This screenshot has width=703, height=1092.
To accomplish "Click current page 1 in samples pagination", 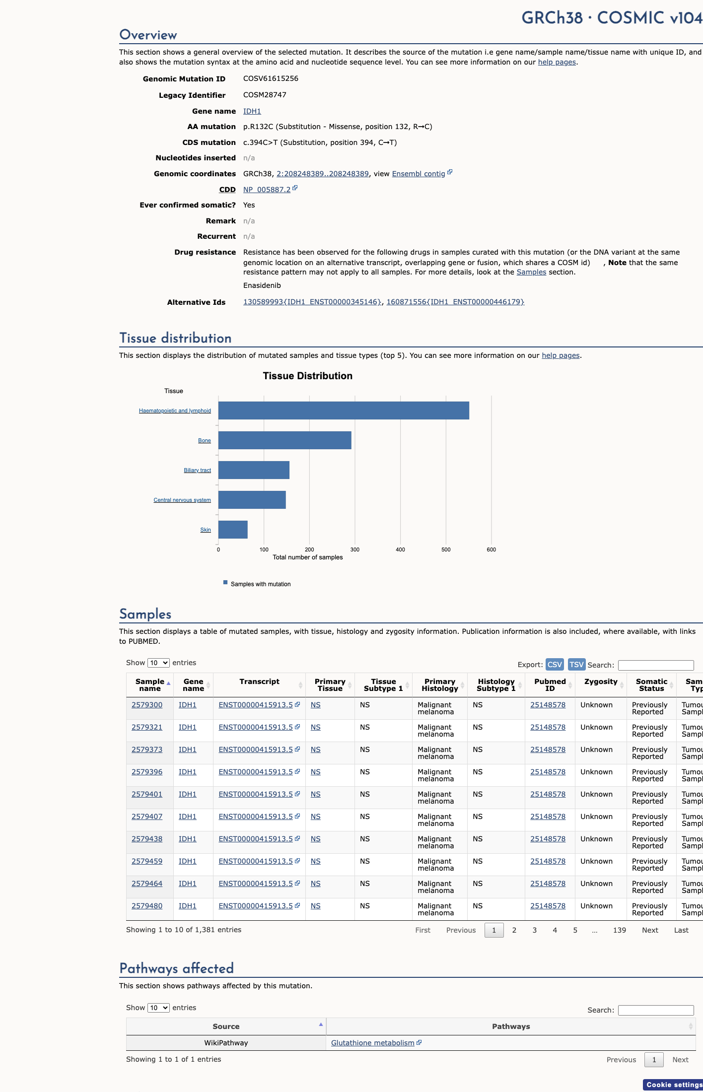I will (494, 930).
